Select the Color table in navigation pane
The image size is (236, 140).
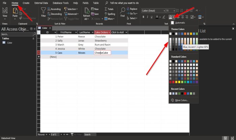pos(10,43)
